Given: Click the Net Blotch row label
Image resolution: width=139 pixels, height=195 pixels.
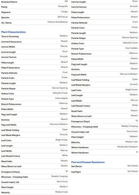Looking at the screenshot, I should point(76,166).
